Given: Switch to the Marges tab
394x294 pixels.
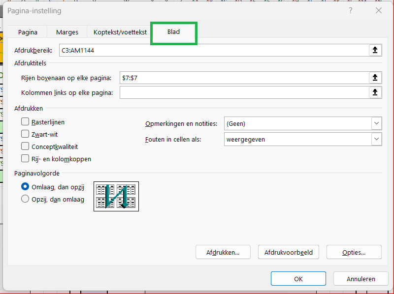Looking at the screenshot, I should pos(67,32).
